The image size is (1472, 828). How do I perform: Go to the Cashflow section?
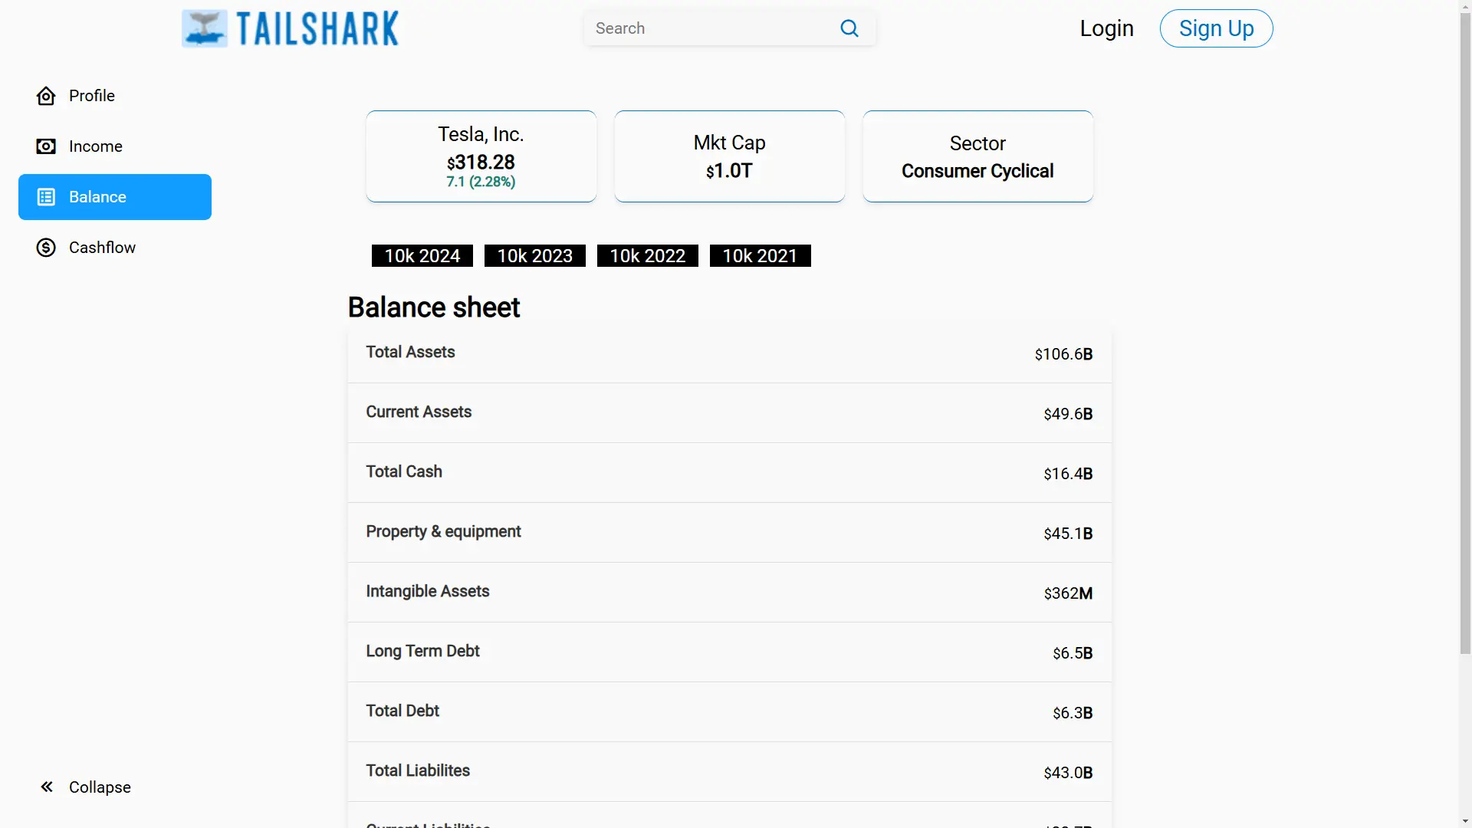115,248
